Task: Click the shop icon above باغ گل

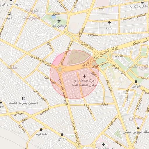Action: [x=62, y=135]
